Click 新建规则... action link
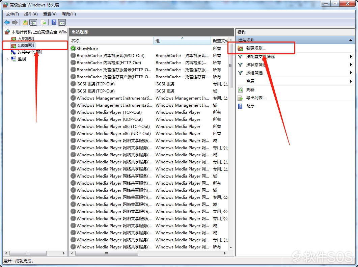 [256, 48]
